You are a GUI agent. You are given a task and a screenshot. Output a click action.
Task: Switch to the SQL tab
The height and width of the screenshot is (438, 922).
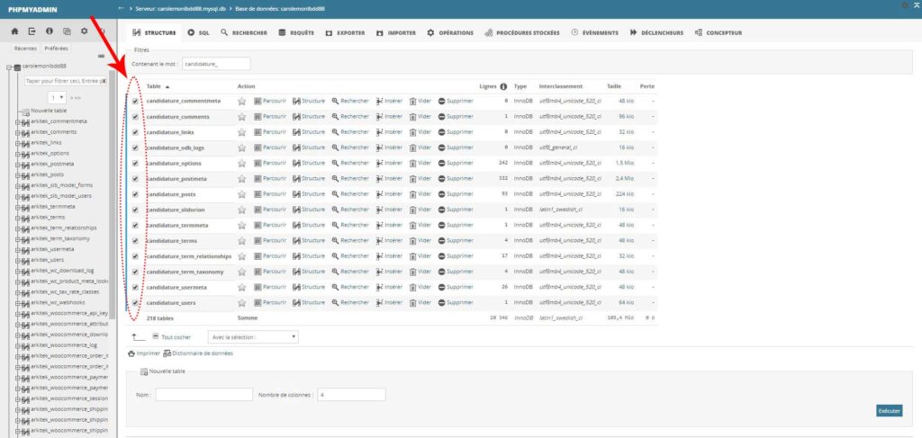[198, 32]
